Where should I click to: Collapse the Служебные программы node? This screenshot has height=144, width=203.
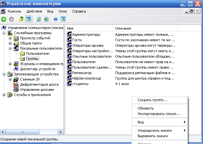click(4, 33)
